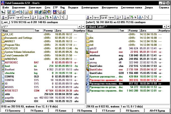Click the yellow X circle toolbar icon
The height and width of the screenshot is (114, 171).
pos(49,12)
